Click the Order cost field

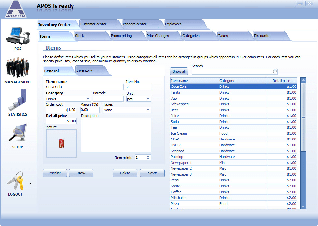coord(61,110)
